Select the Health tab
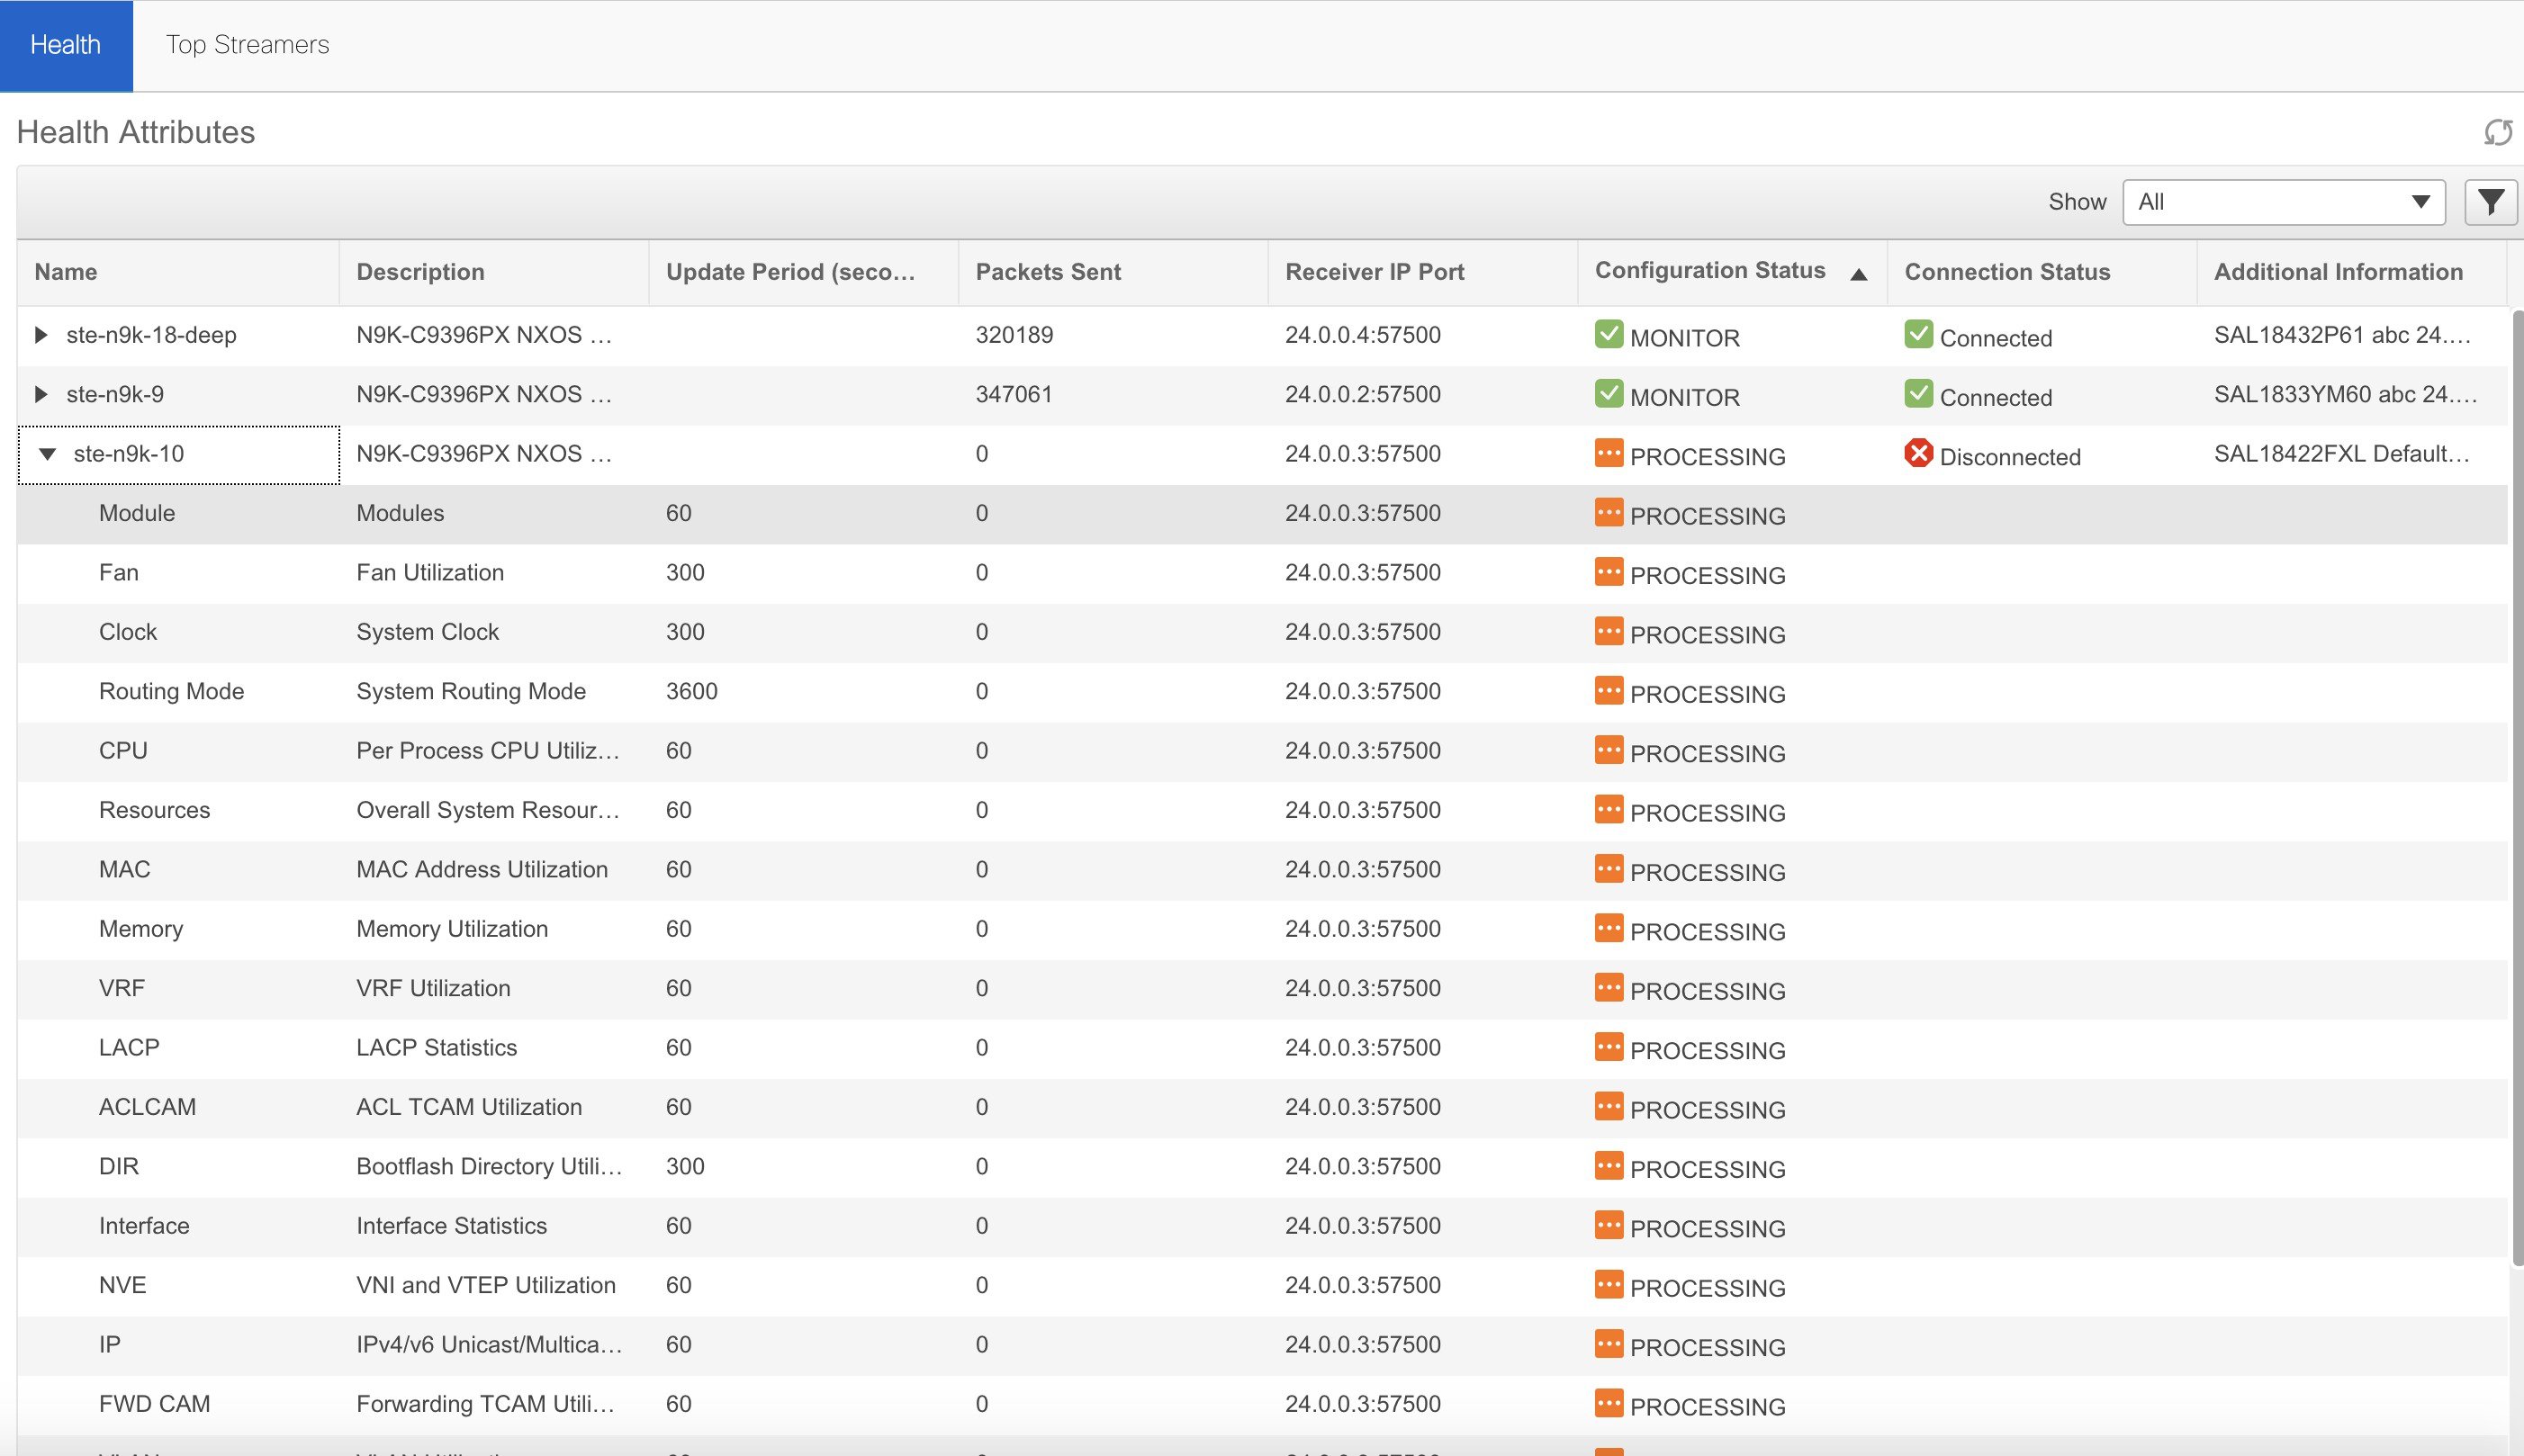 point(66,45)
